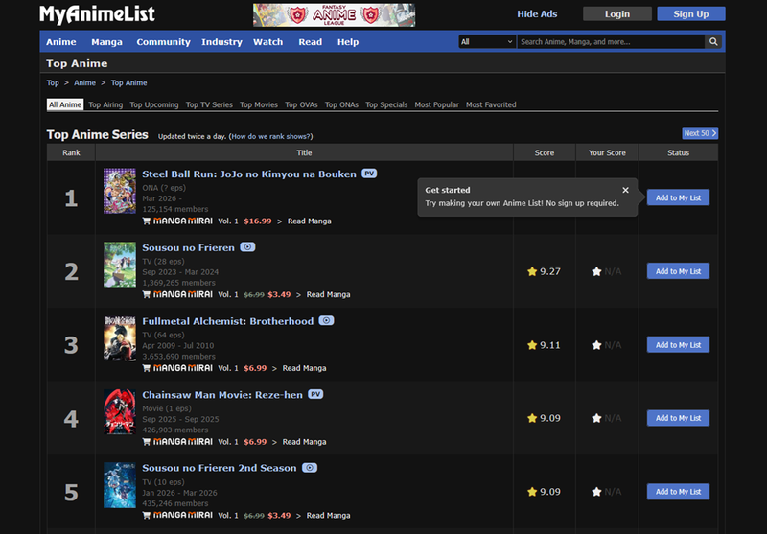This screenshot has height=534, width=767.
Task: Open the Anime navigation menu
Action: tap(61, 42)
